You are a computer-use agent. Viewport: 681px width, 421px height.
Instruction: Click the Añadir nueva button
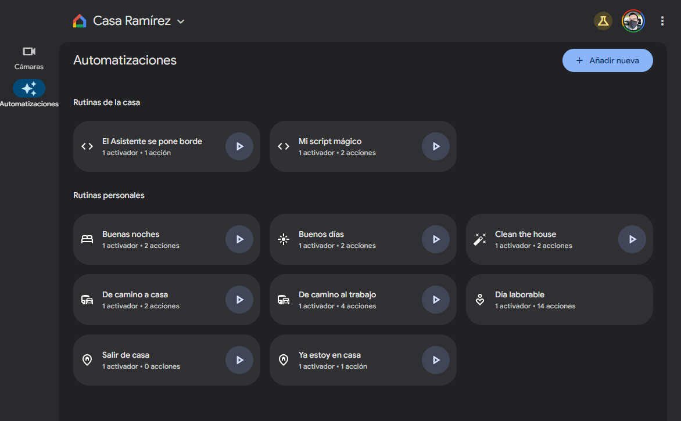click(607, 60)
